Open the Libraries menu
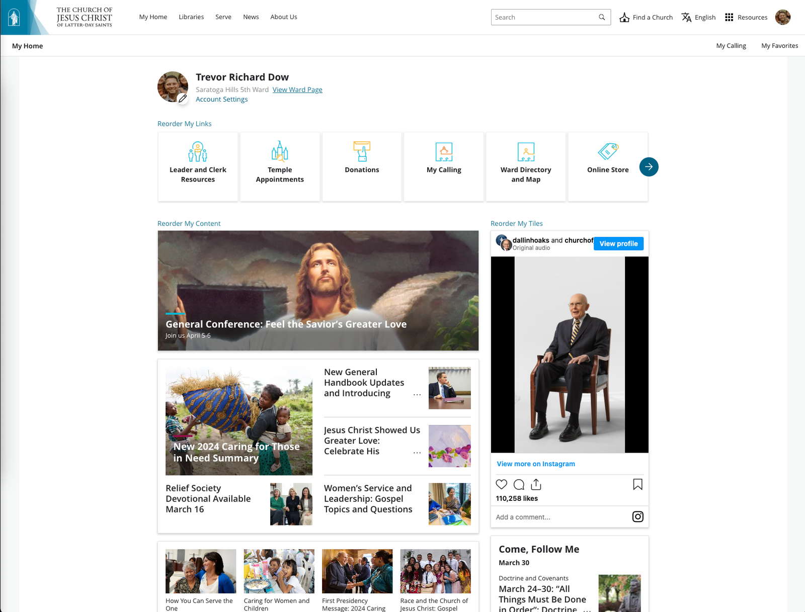Screen dimensions: 805x612 [x=191, y=17]
